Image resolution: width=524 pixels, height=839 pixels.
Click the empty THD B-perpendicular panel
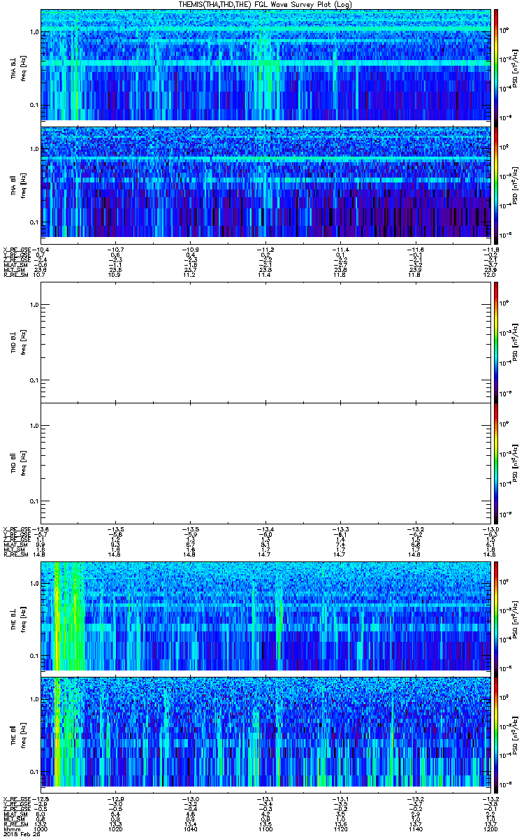(265, 341)
